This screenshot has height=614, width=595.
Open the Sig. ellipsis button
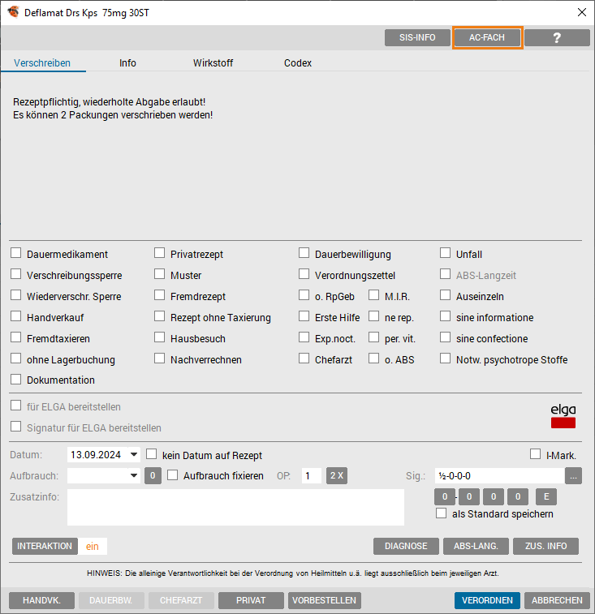pyautogui.click(x=573, y=476)
